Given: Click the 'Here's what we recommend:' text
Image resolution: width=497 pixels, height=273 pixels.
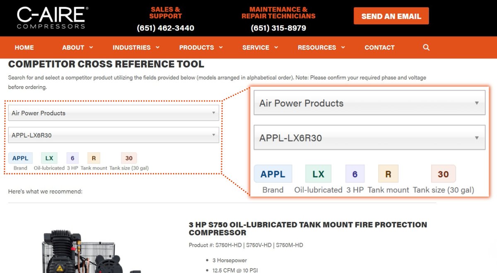Looking at the screenshot, I should (45, 192).
